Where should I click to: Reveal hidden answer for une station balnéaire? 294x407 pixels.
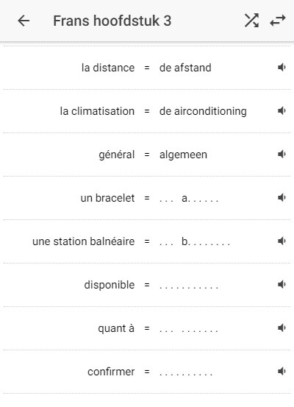tap(195, 241)
